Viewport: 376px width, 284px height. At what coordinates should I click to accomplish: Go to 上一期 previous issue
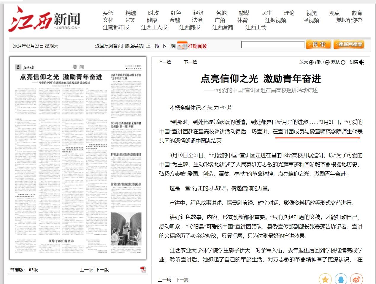point(153,46)
